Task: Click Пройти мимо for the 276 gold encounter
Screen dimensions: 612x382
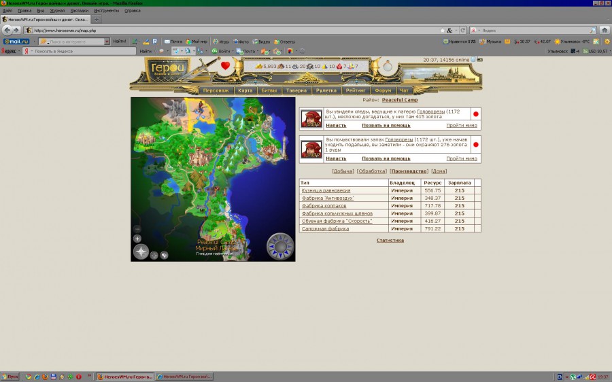Action: [x=462, y=159]
